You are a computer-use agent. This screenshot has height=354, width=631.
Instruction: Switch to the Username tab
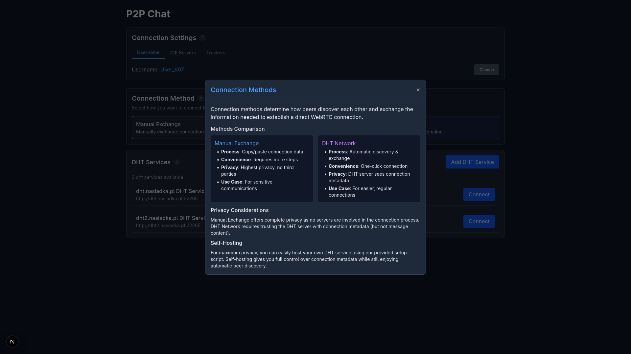click(x=148, y=52)
